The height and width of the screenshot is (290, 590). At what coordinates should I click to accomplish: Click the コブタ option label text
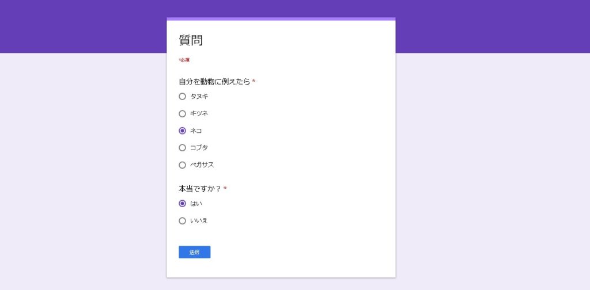pos(199,148)
